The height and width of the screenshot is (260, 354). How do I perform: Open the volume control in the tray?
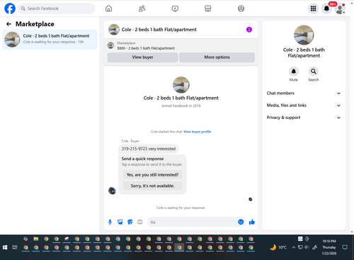click(307, 247)
